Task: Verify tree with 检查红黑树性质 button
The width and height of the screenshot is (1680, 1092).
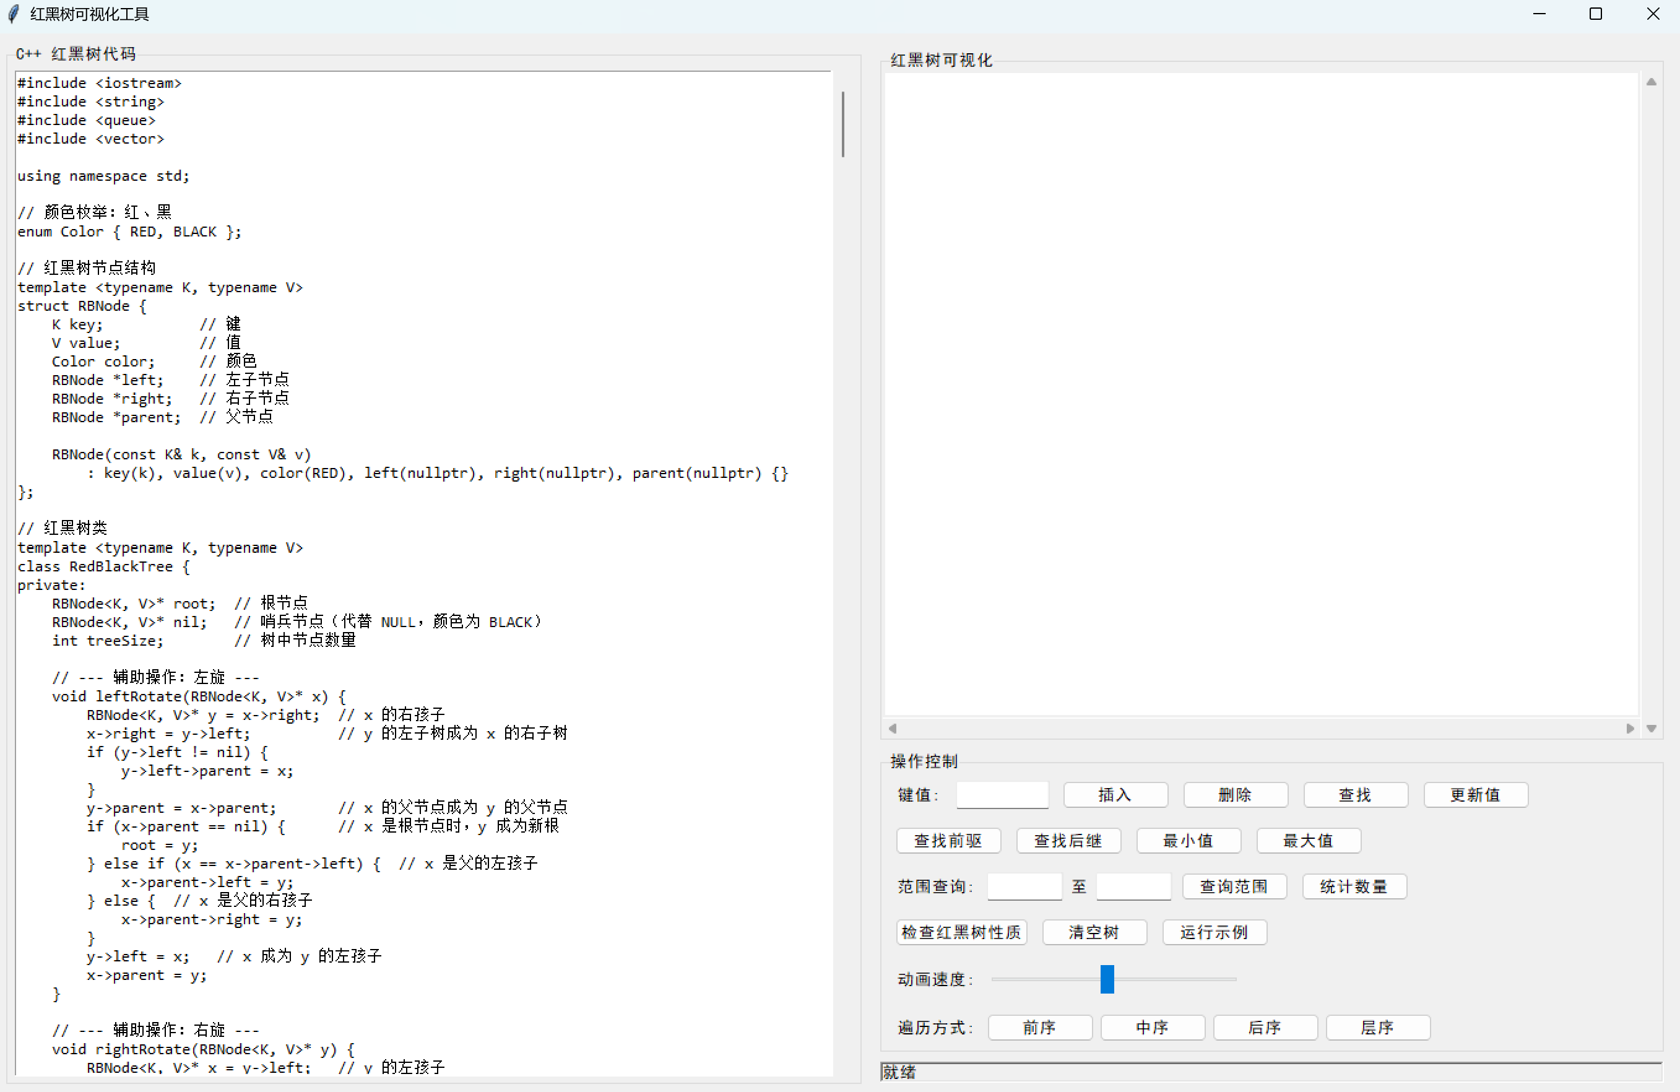Action: 961,932
